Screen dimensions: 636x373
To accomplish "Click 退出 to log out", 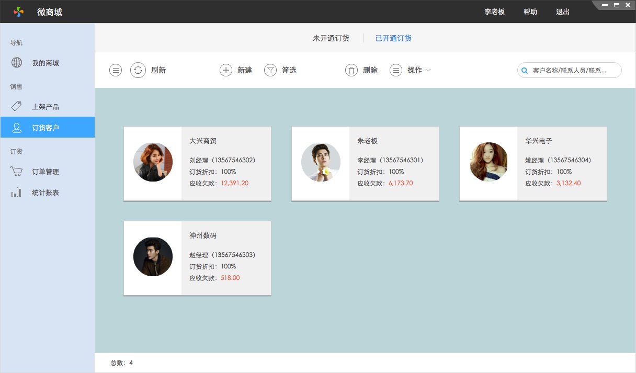I will pyautogui.click(x=563, y=12).
